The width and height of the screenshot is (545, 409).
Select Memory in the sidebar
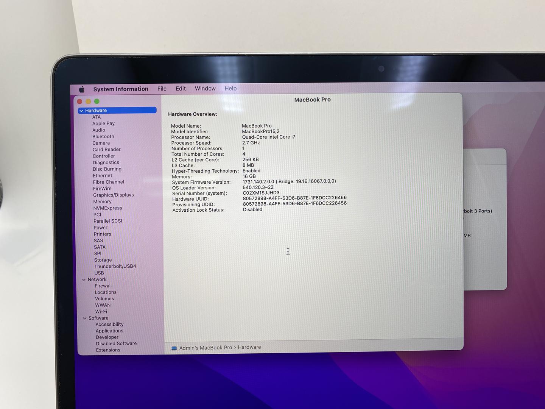pyautogui.click(x=103, y=201)
